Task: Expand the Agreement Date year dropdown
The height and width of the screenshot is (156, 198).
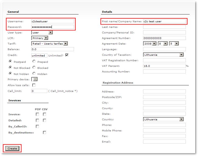Action: pyautogui.click(x=149, y=44)
